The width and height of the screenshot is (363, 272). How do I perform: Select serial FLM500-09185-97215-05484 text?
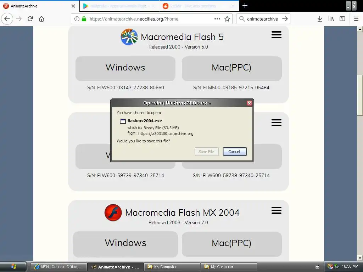(231, 88)
